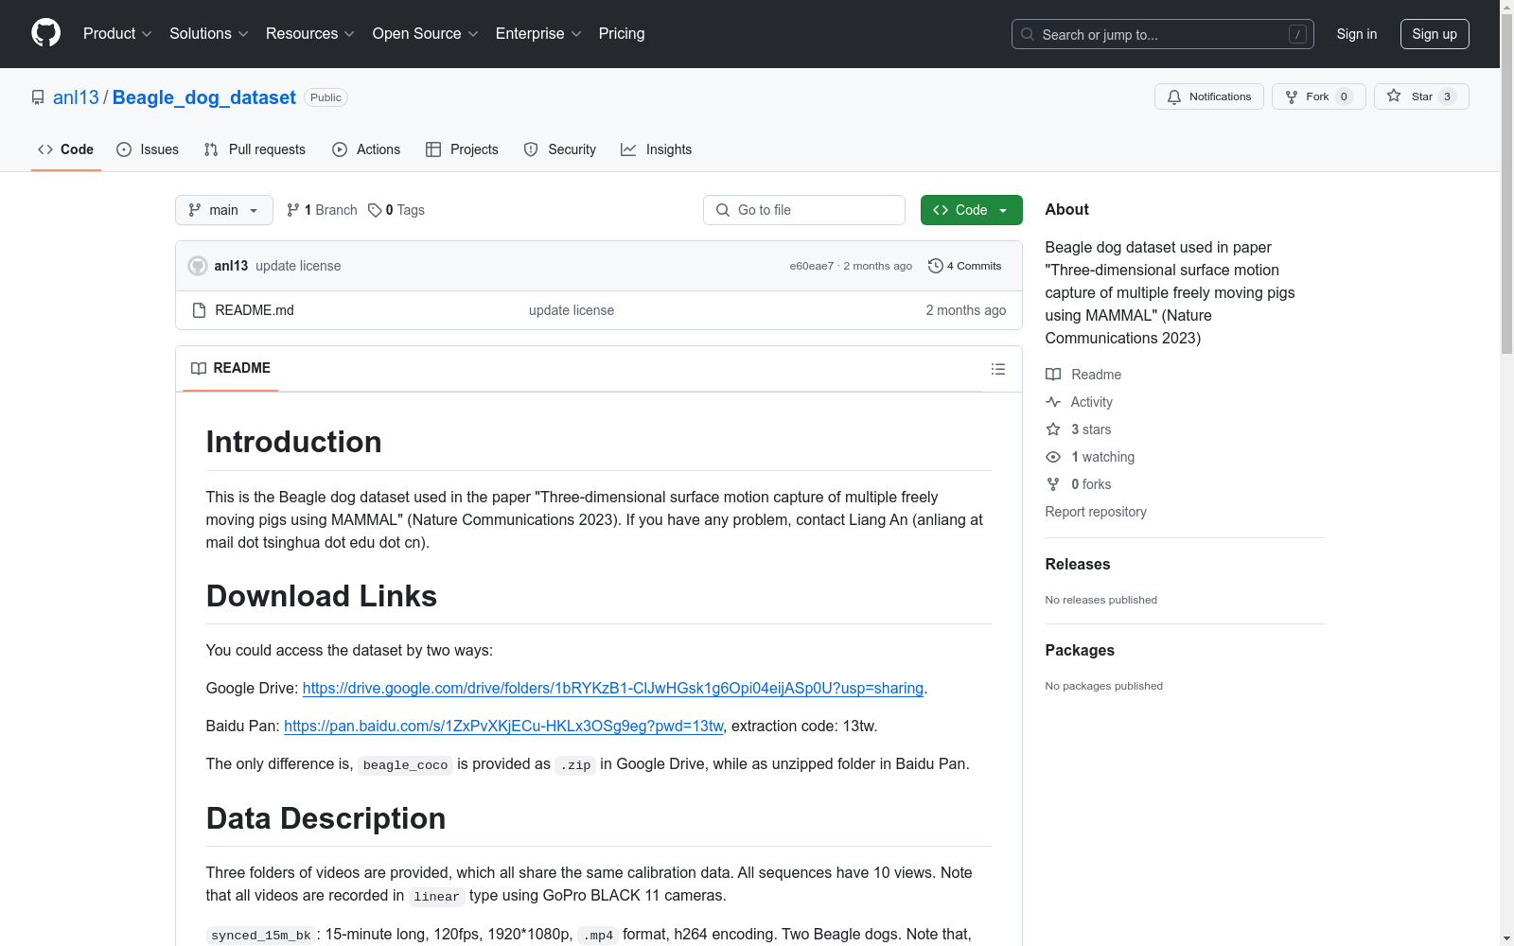Expand the Solutions menu
Image resolution: width=1514 pixels, height=946 pixels.
pyautogui.click(x=209, y=34)
